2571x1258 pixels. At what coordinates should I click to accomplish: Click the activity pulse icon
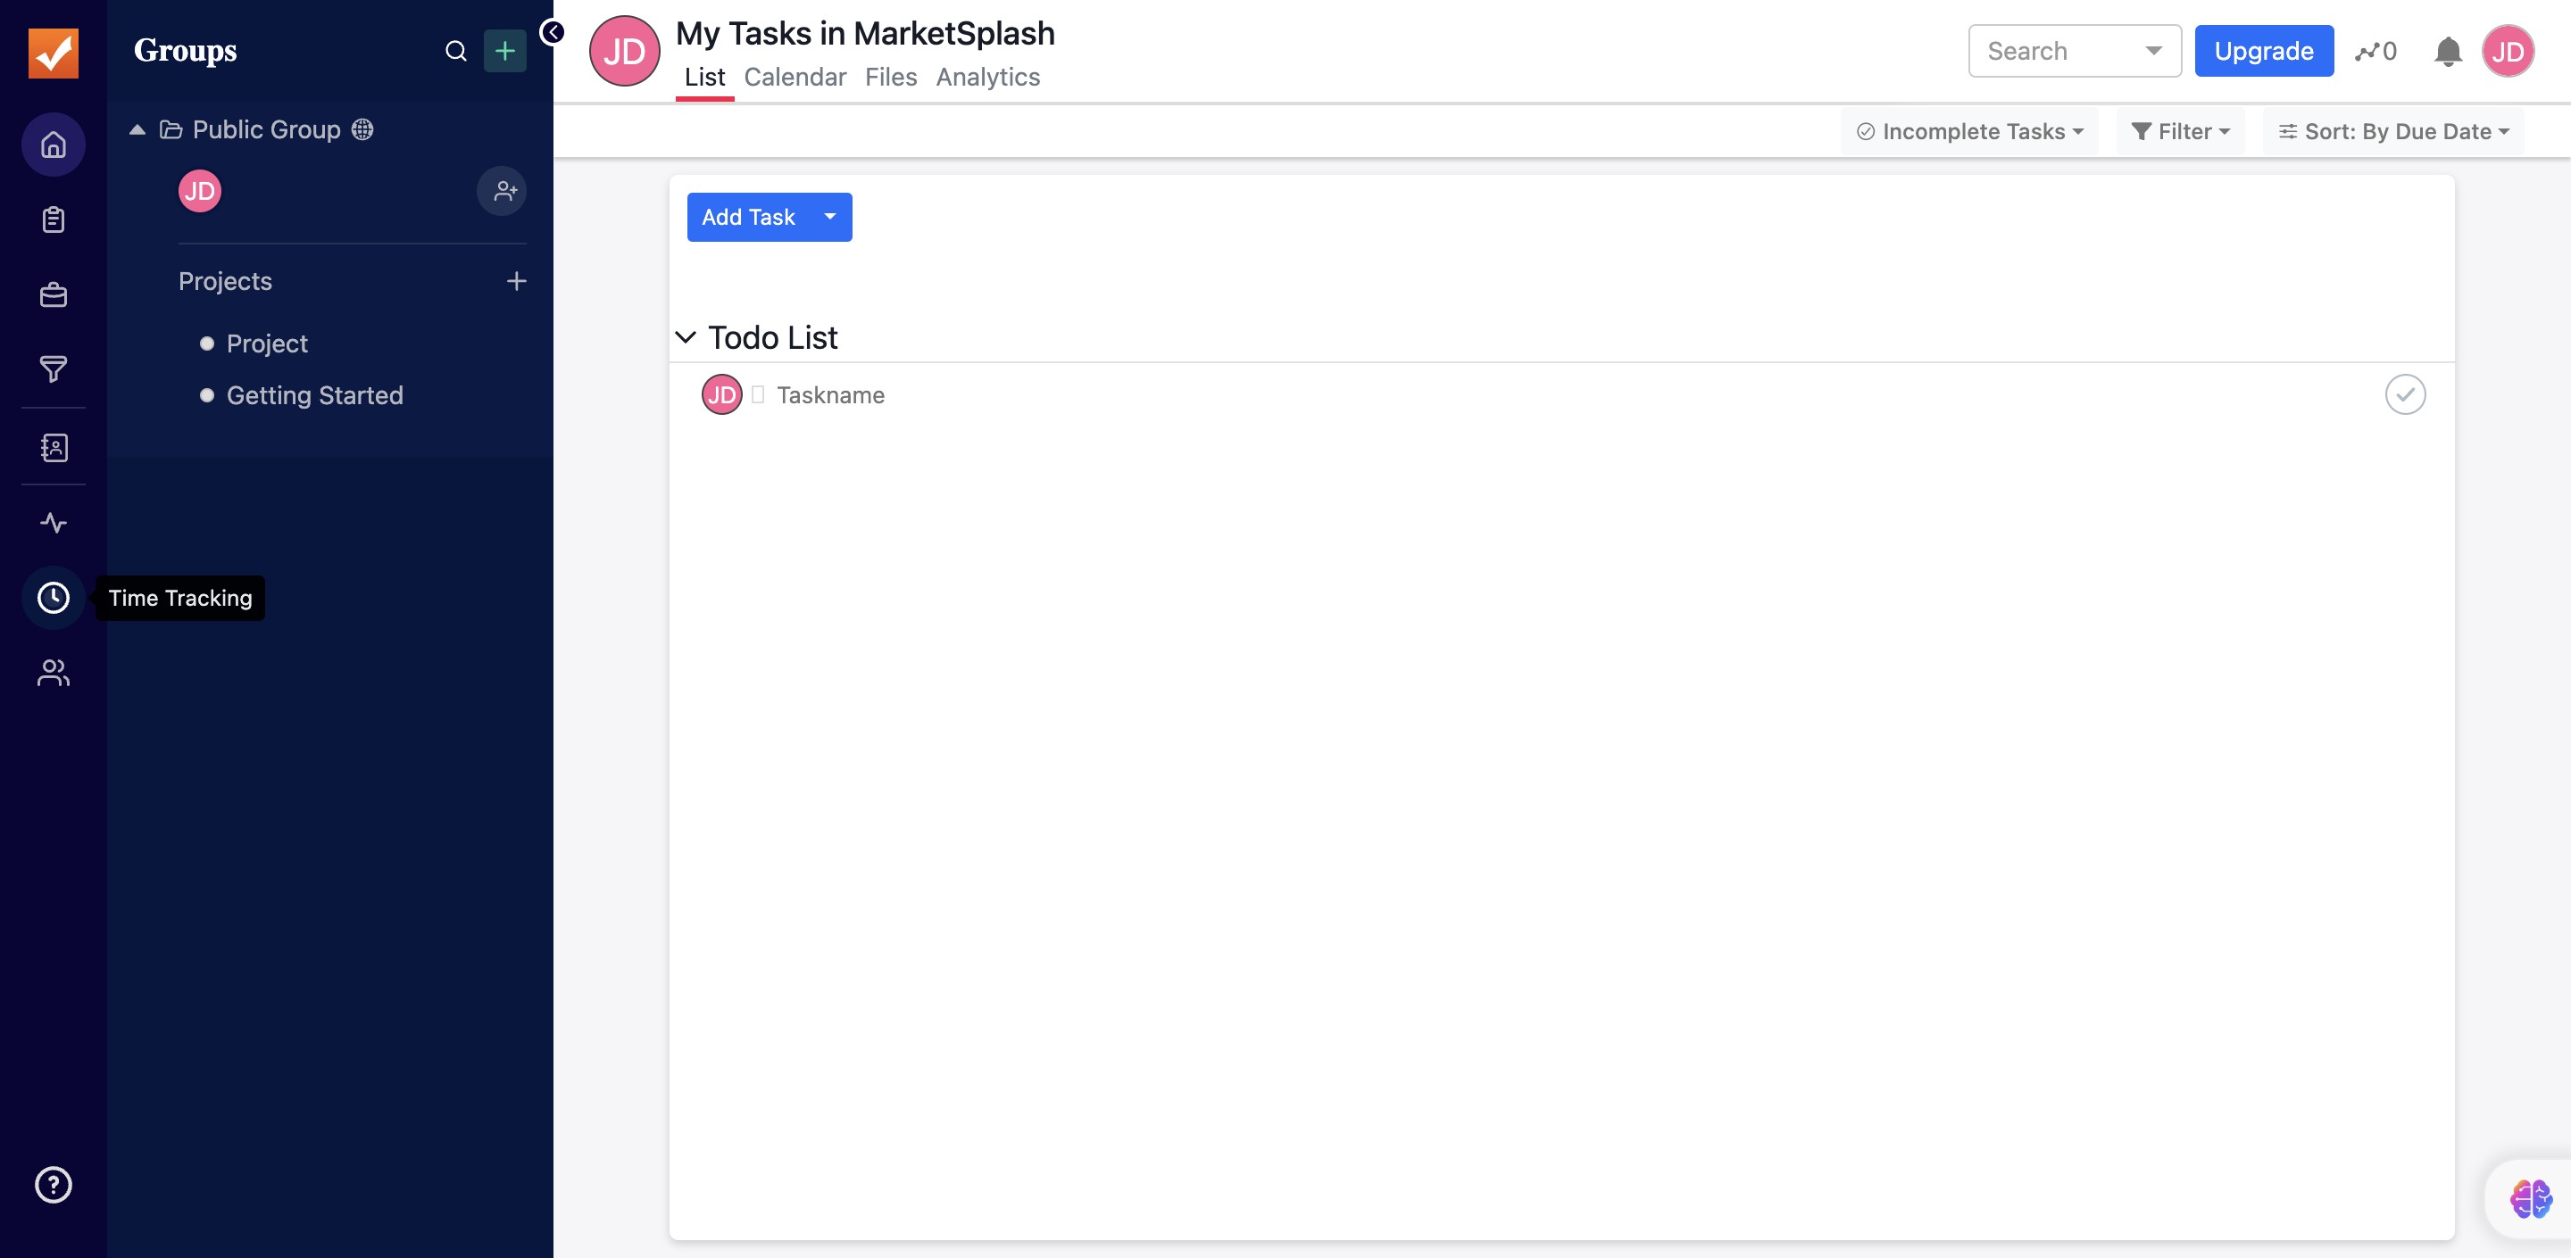click(53, 523)
